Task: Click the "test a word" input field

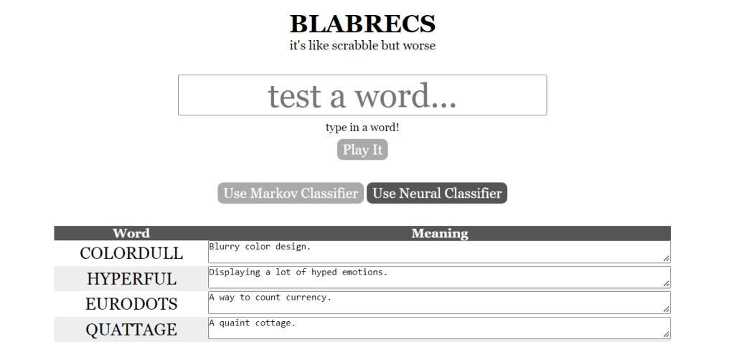Action: pyautogui.click(x=362, y=95)
